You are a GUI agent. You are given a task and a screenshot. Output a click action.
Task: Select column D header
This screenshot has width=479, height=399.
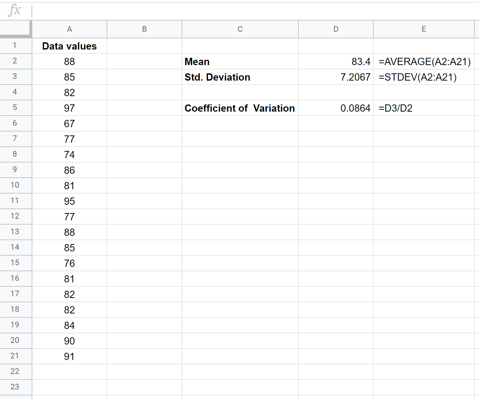pos(336,29)
